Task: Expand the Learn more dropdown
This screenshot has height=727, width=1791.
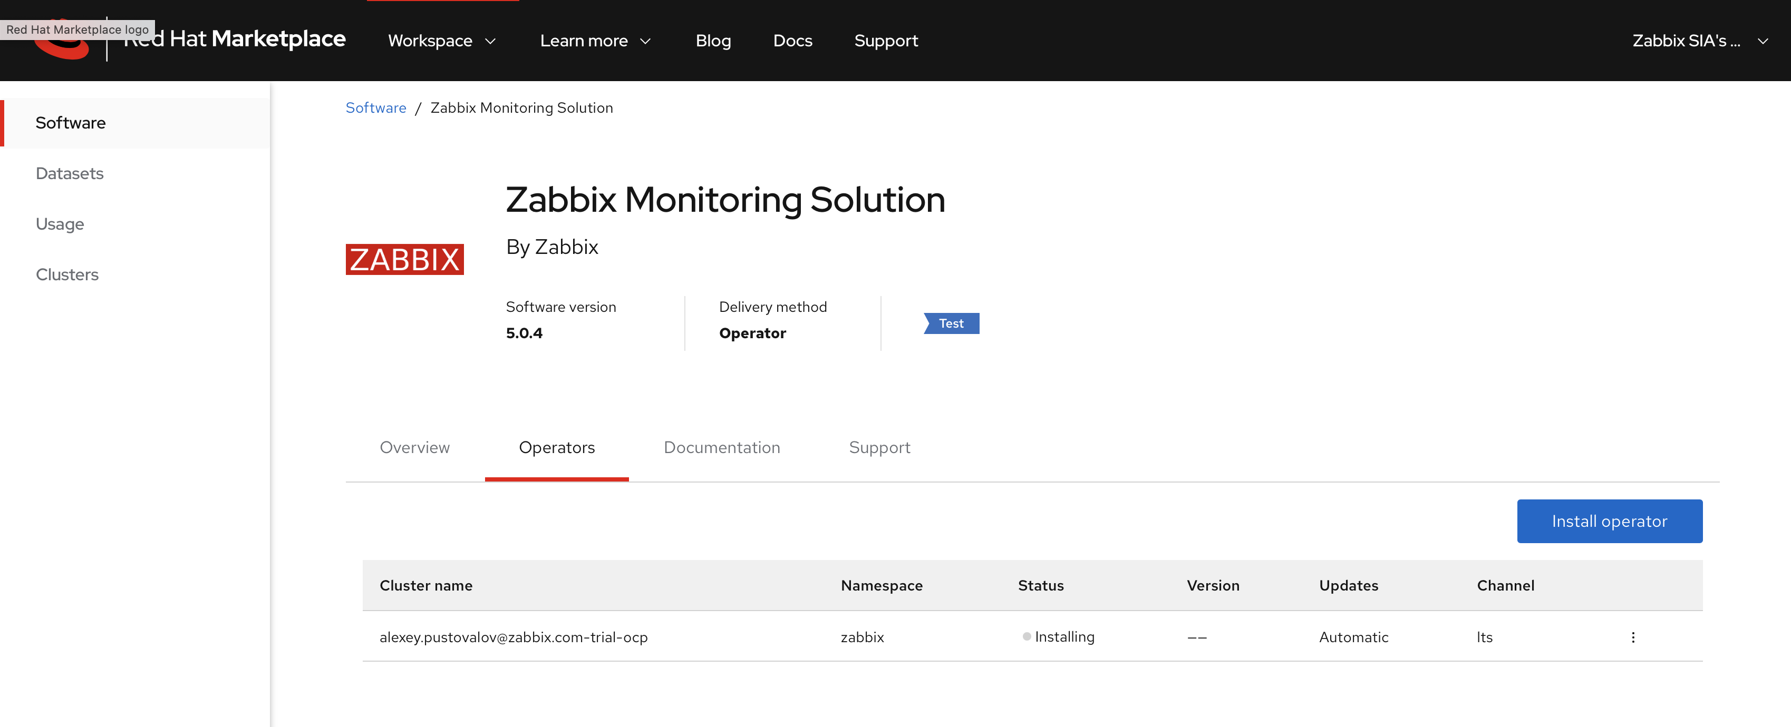Action: (x=595, y=41)
